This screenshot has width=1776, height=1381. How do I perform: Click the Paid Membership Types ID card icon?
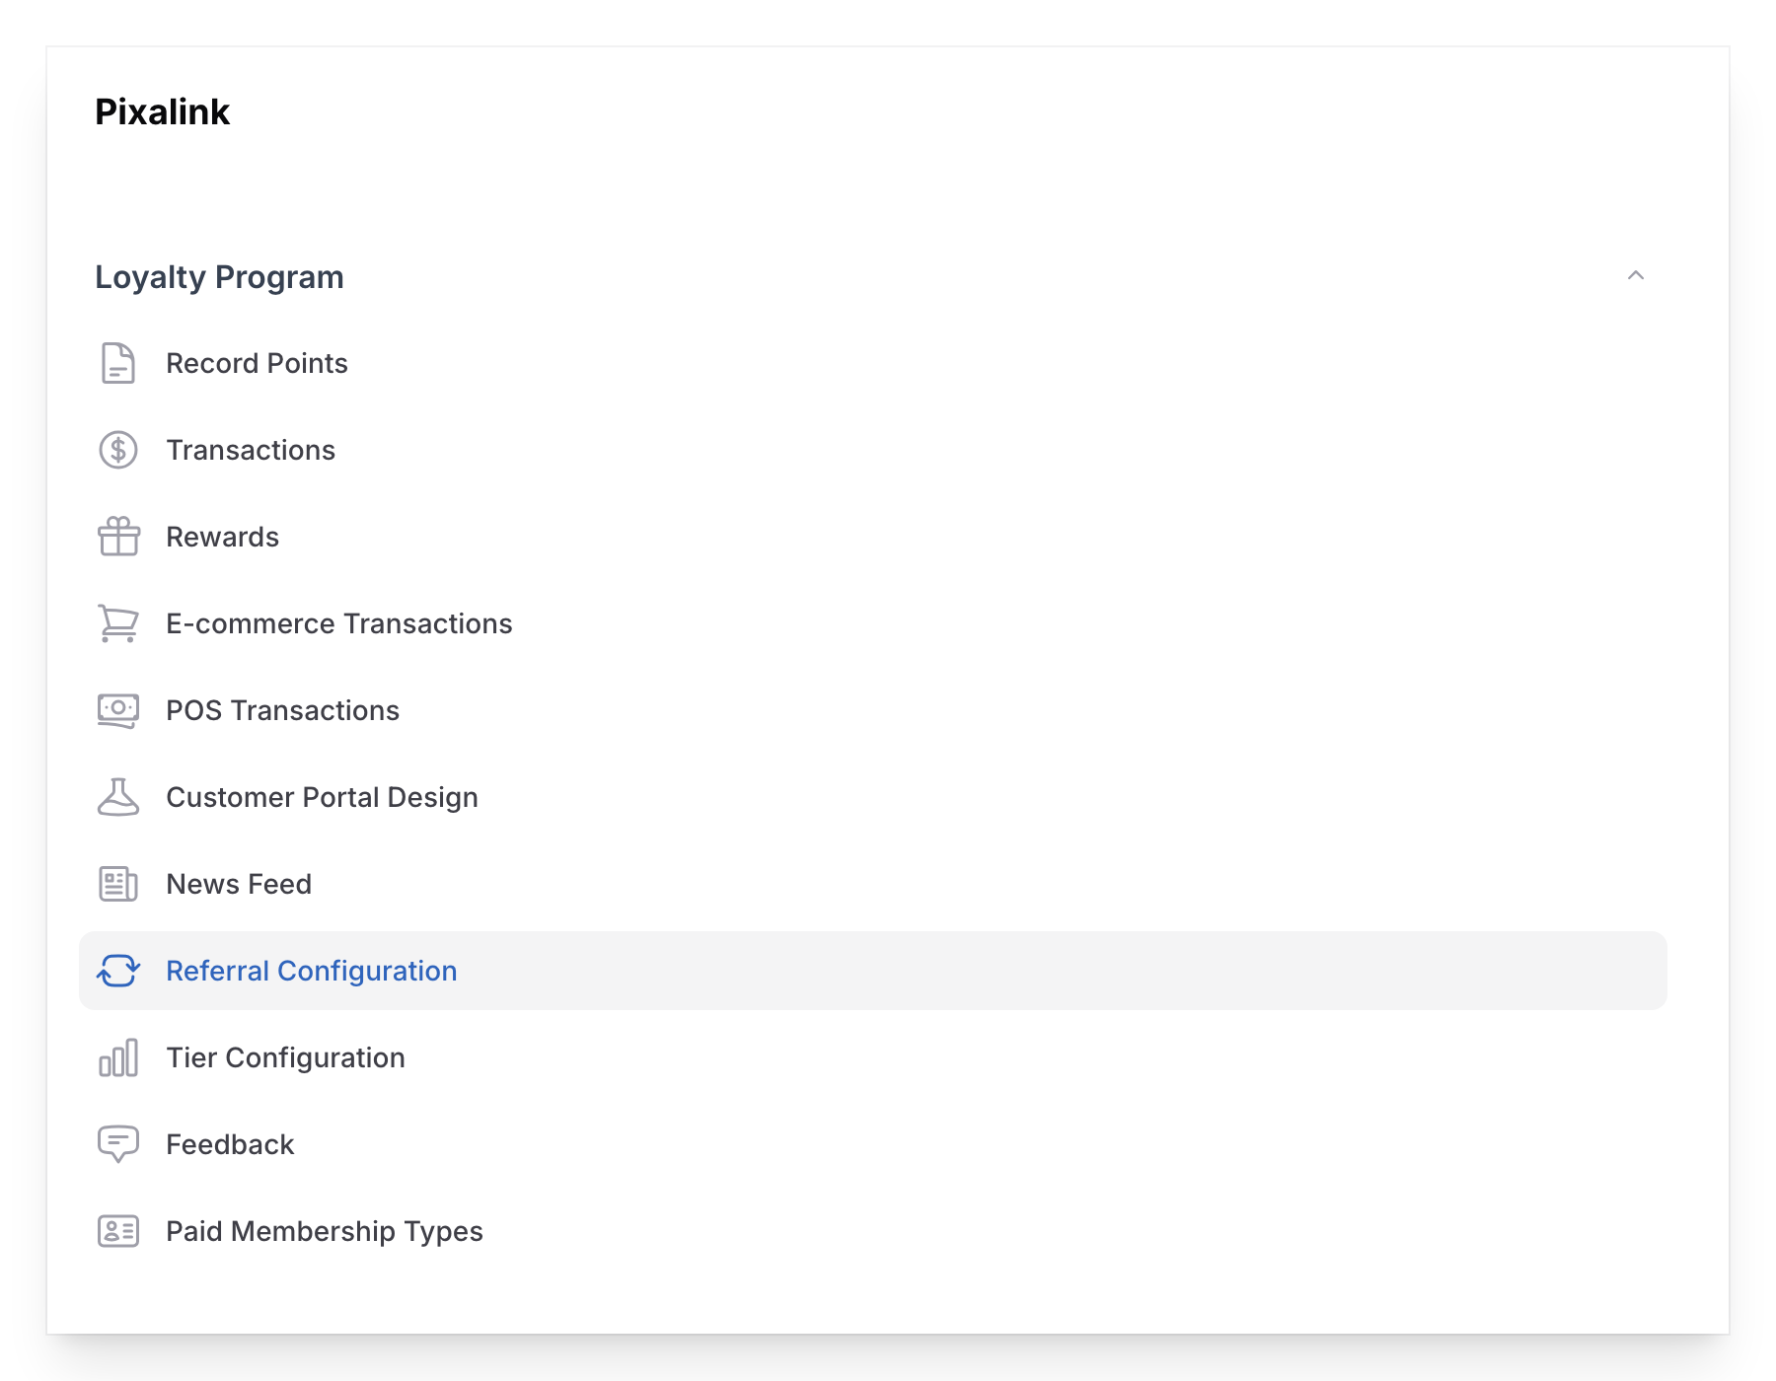point(117,1231)
